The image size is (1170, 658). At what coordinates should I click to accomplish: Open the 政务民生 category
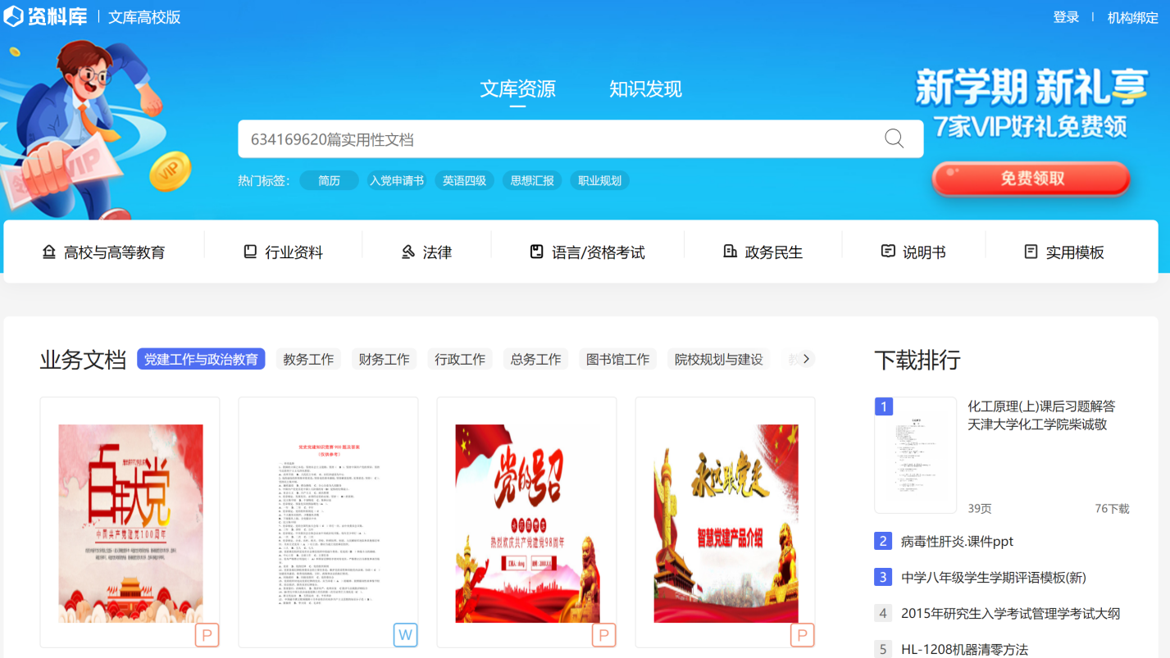(x=763, y=252)
